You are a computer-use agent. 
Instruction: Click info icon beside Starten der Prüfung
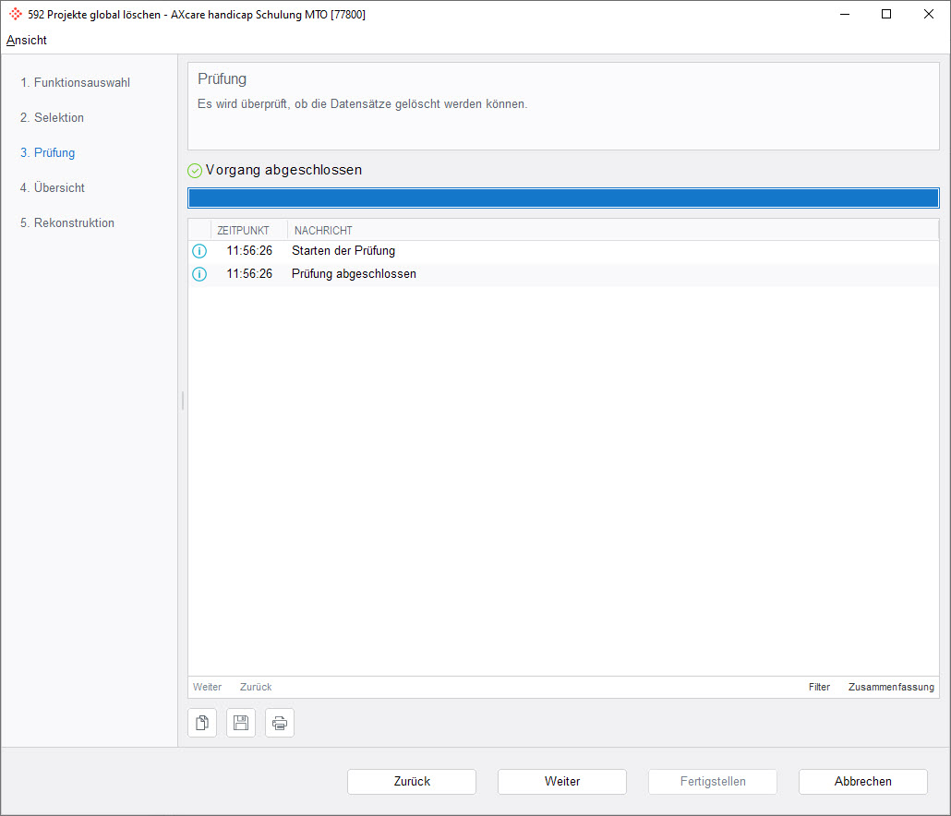coord(199,251)
